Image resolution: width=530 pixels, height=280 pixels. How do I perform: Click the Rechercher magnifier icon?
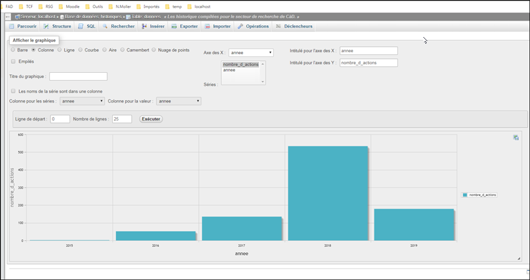point(105,26)
